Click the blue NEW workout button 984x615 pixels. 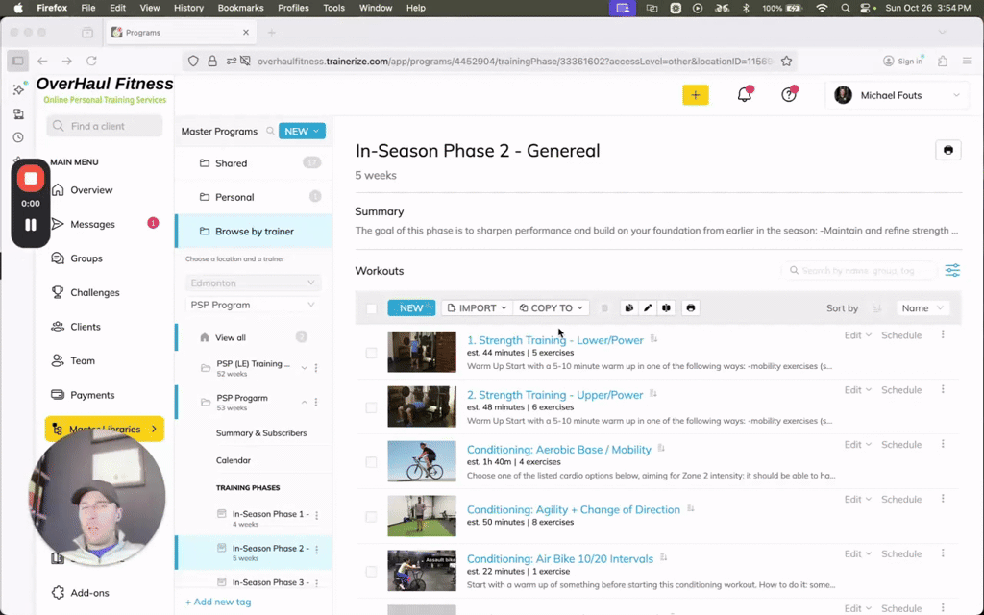[411, 308]
